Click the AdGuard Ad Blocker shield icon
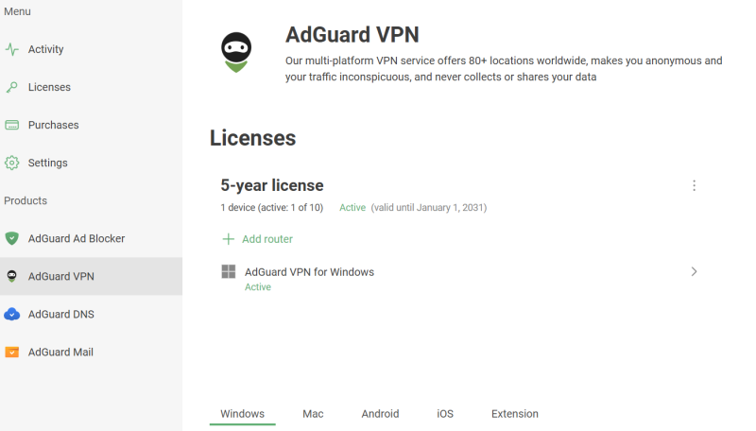The height and width of the screenshot is (431, 756). click(x=11, y=238)
